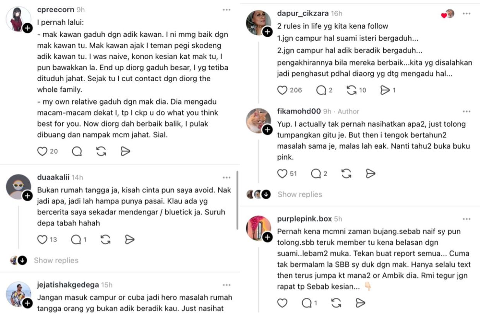Repost dapur_cikzara's comment
Screen dimensions: 480x314
point(351,90)
